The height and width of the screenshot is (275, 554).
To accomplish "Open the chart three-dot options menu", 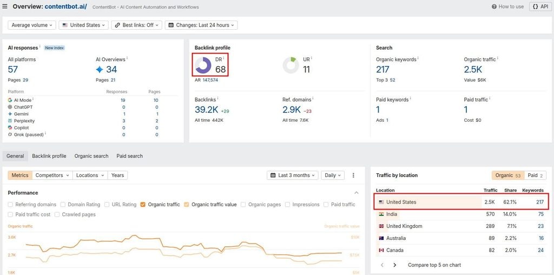I will 353,175.
